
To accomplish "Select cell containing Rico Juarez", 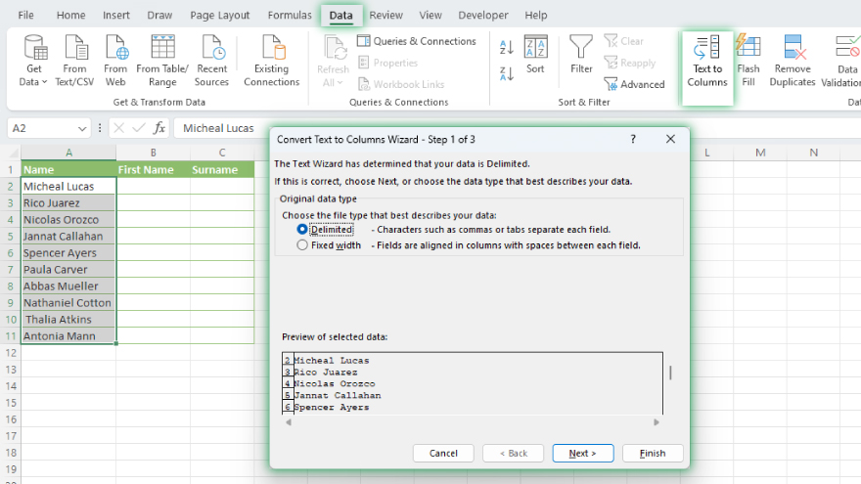I will point(68,203).
